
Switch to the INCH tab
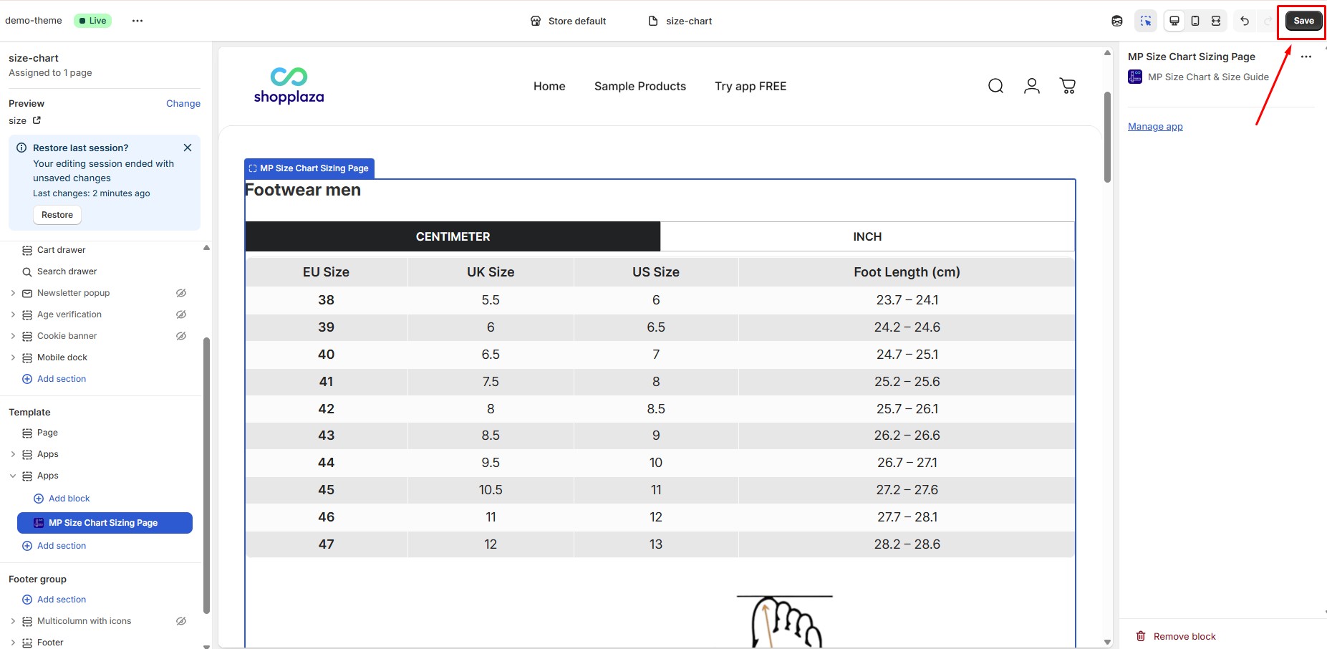coord(867,236)
